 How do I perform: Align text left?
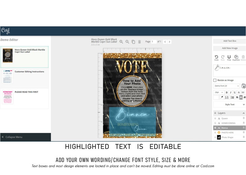pos(237,97)
